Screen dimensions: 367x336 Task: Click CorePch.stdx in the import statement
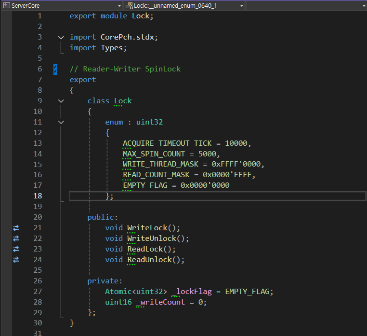(127, 37)
